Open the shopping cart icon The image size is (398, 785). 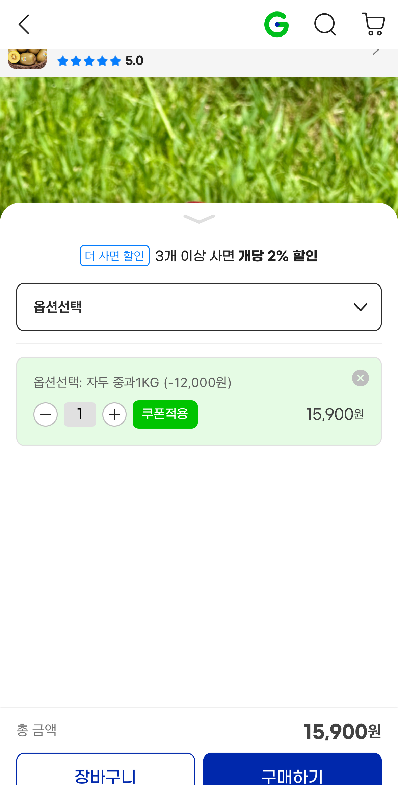tap(373, 24)
